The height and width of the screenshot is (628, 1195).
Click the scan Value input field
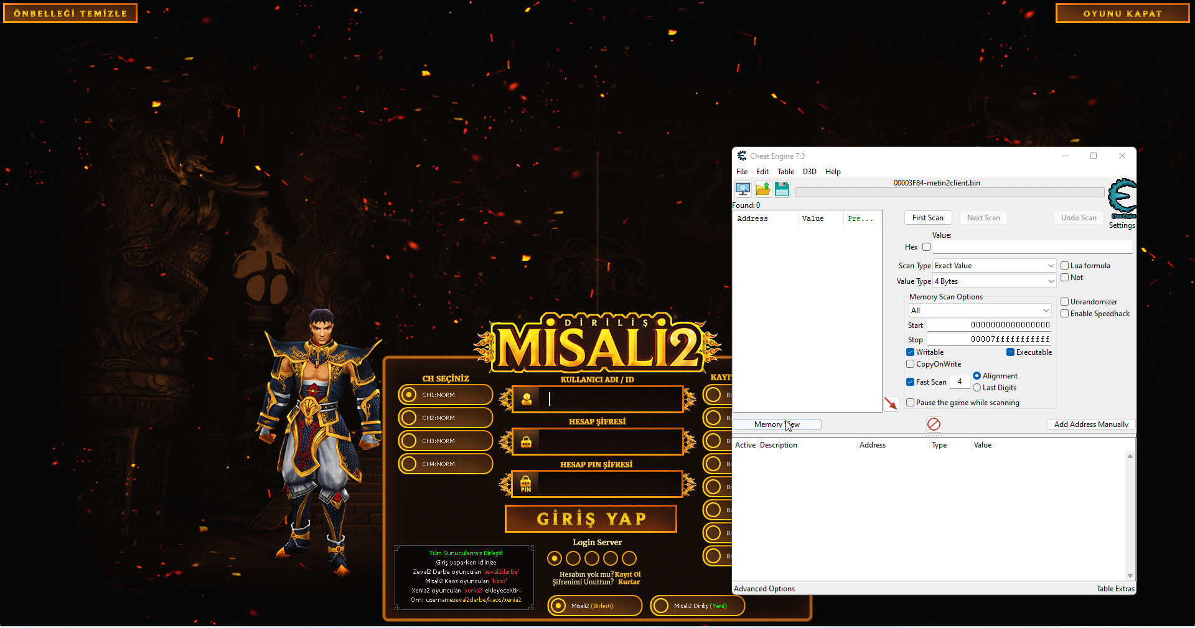pyautogui.click(x=1033, y=247)
